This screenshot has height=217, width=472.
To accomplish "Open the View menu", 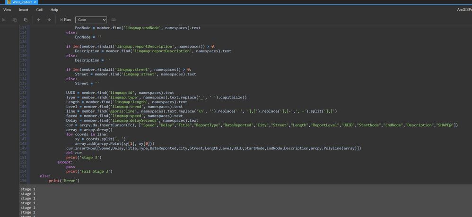I will point(7,10).
